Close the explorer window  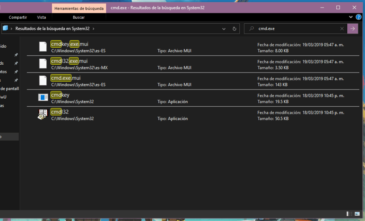354,8
